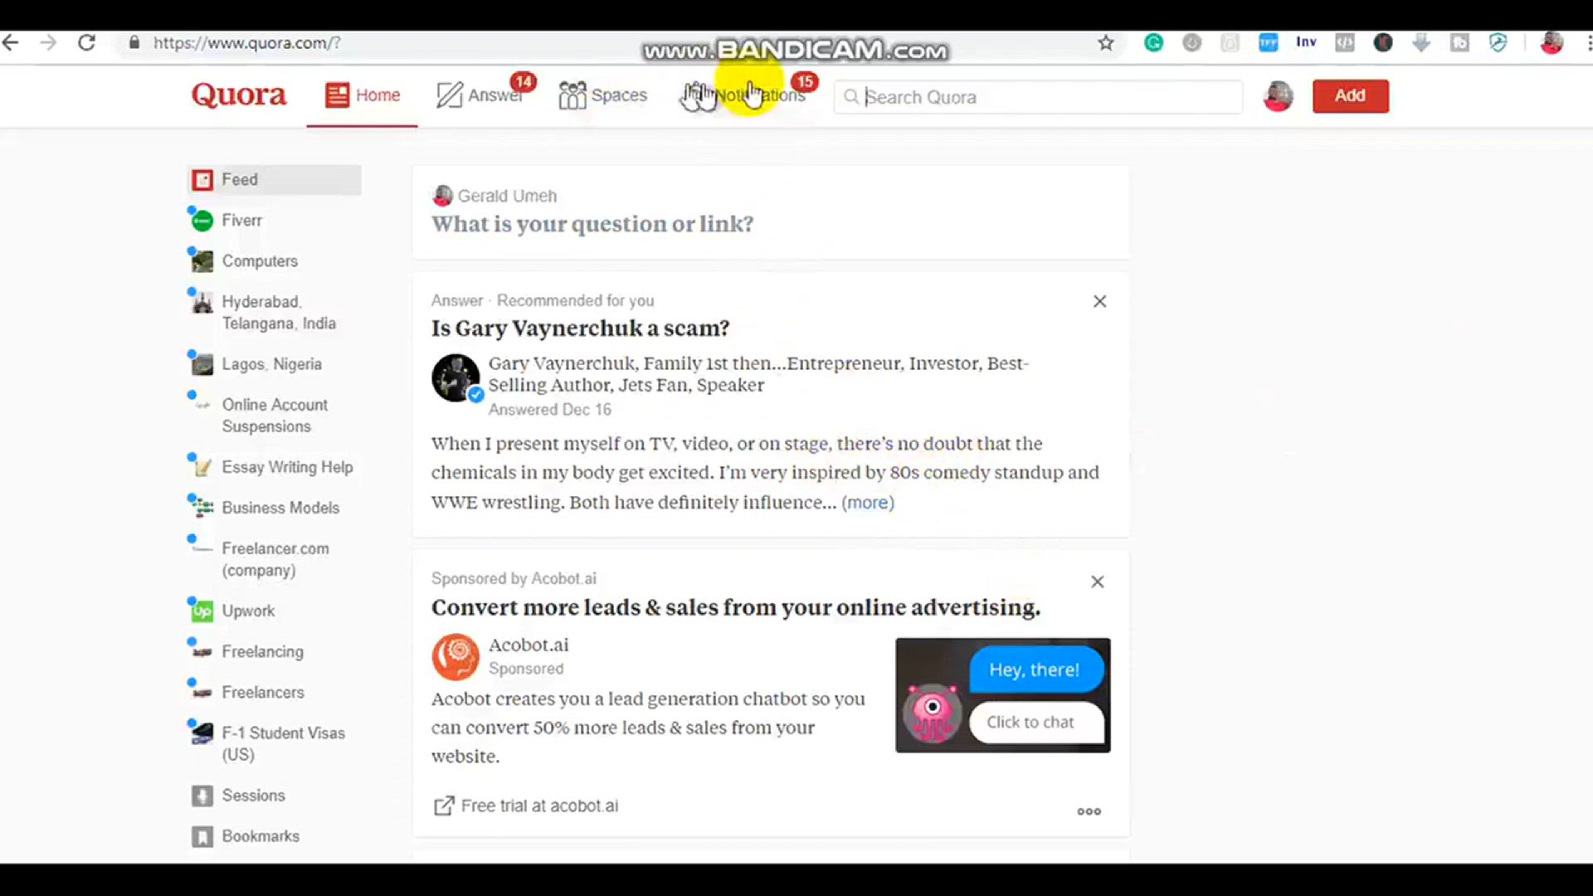Click 'What is your question or link?'
Screen dimensions: 1593x896
(592, 224)
